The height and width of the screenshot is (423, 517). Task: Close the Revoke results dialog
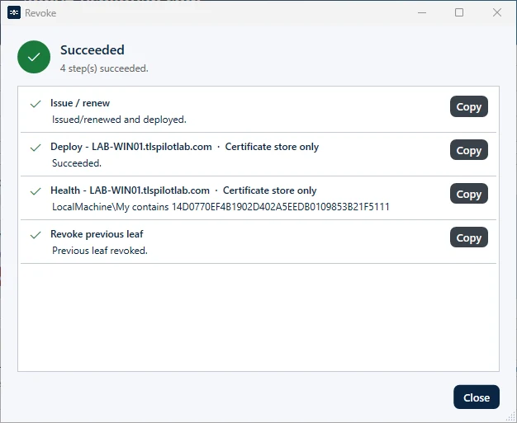click(x=477, y=397)
